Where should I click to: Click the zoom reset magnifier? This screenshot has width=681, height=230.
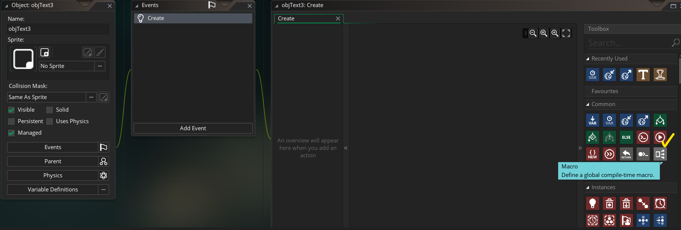544,33
